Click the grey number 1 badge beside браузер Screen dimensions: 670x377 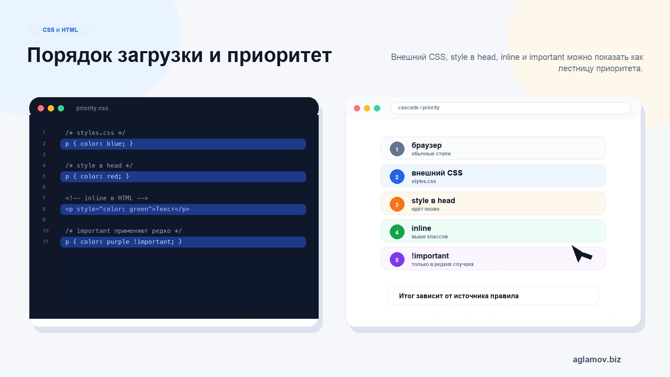point(397,149)
